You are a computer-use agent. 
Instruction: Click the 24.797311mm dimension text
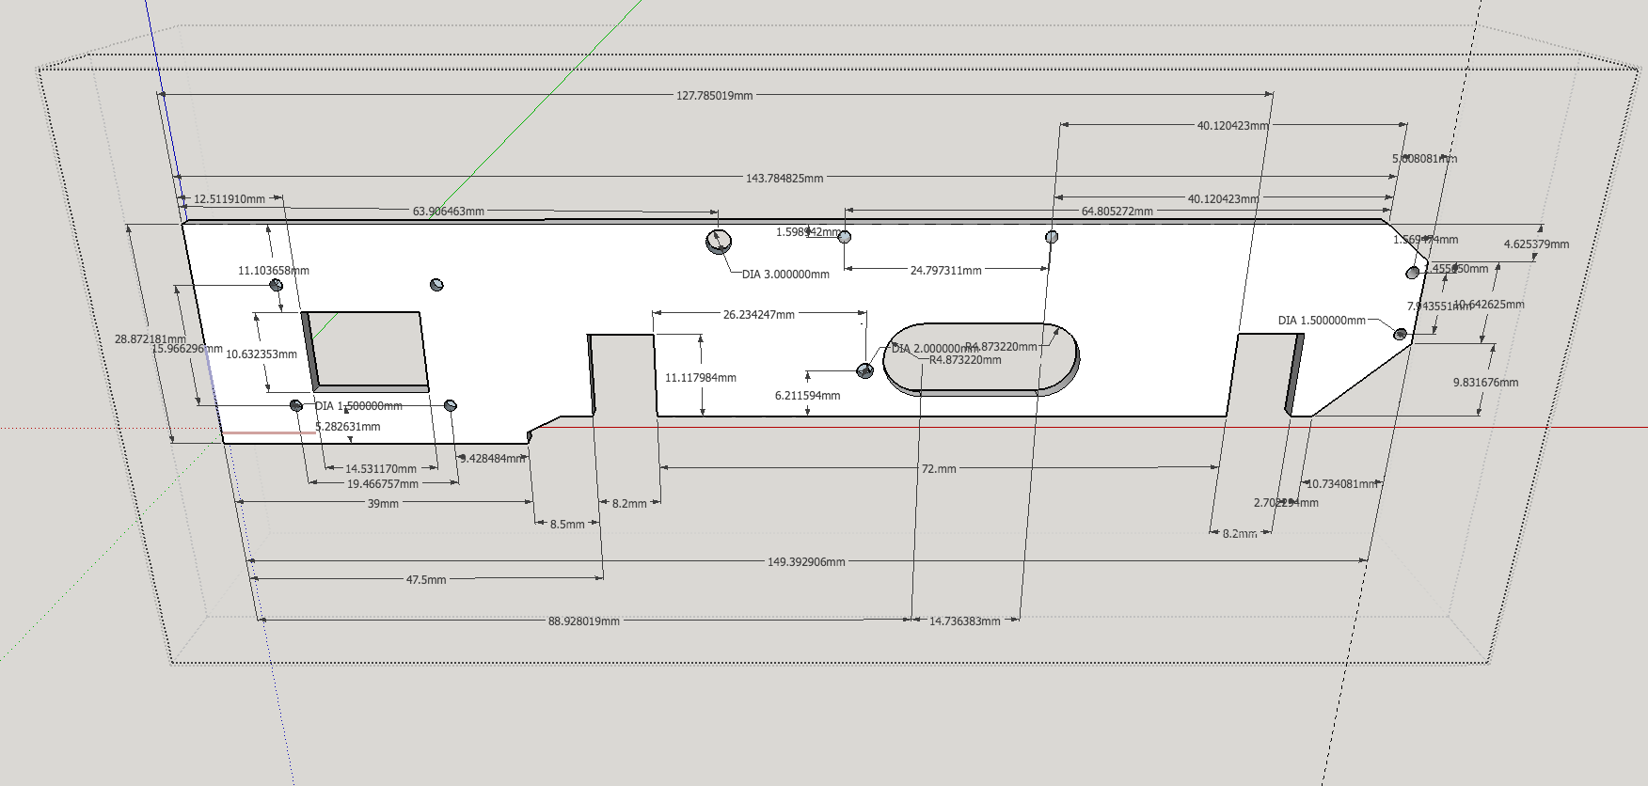click(x=945, y=271)
